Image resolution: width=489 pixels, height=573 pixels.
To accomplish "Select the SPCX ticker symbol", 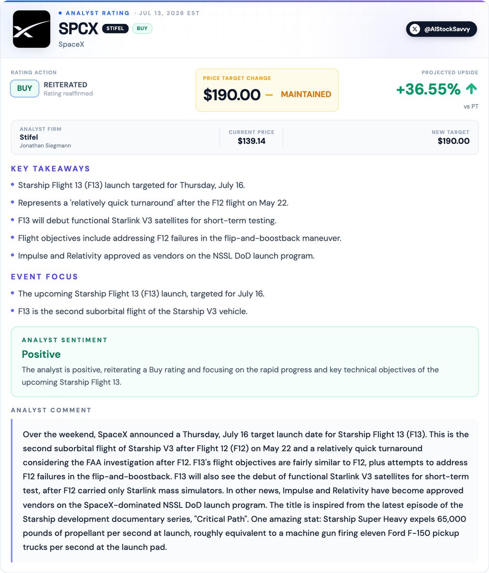I will click(x=78, y=29).
